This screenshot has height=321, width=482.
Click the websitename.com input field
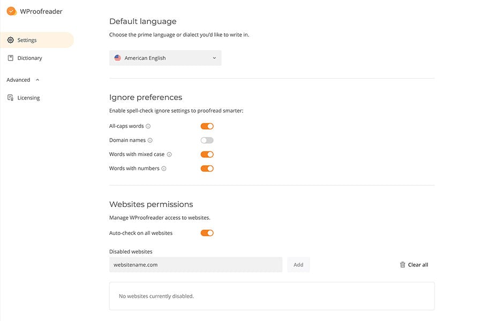click(x=196, y=265)
